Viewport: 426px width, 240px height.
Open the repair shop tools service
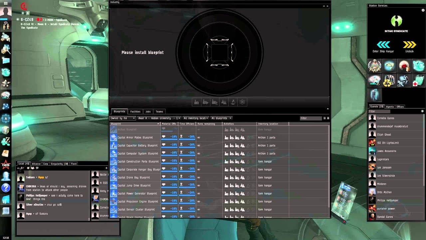tap(404, 80)
